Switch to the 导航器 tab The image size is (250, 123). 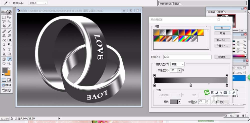pos(212,12)
